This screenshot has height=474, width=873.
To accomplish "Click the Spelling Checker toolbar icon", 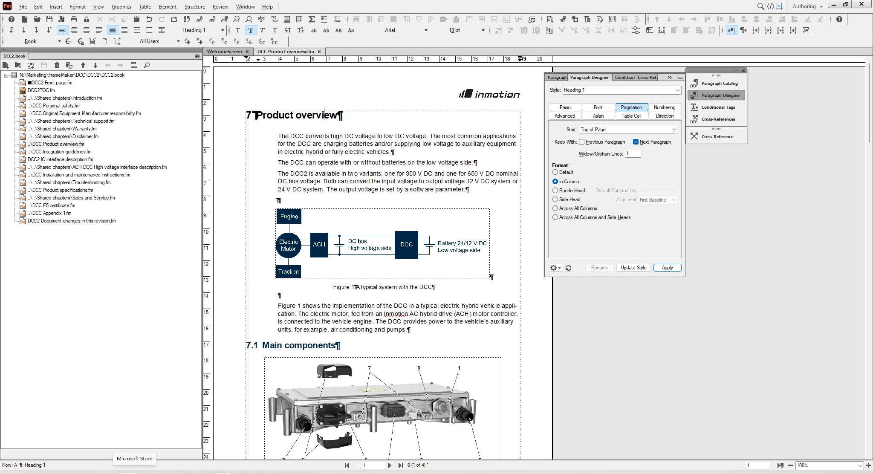I will click(261, 19).
